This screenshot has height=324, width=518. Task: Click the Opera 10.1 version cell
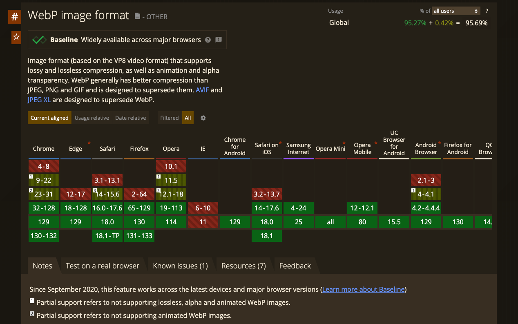[171, 166]
